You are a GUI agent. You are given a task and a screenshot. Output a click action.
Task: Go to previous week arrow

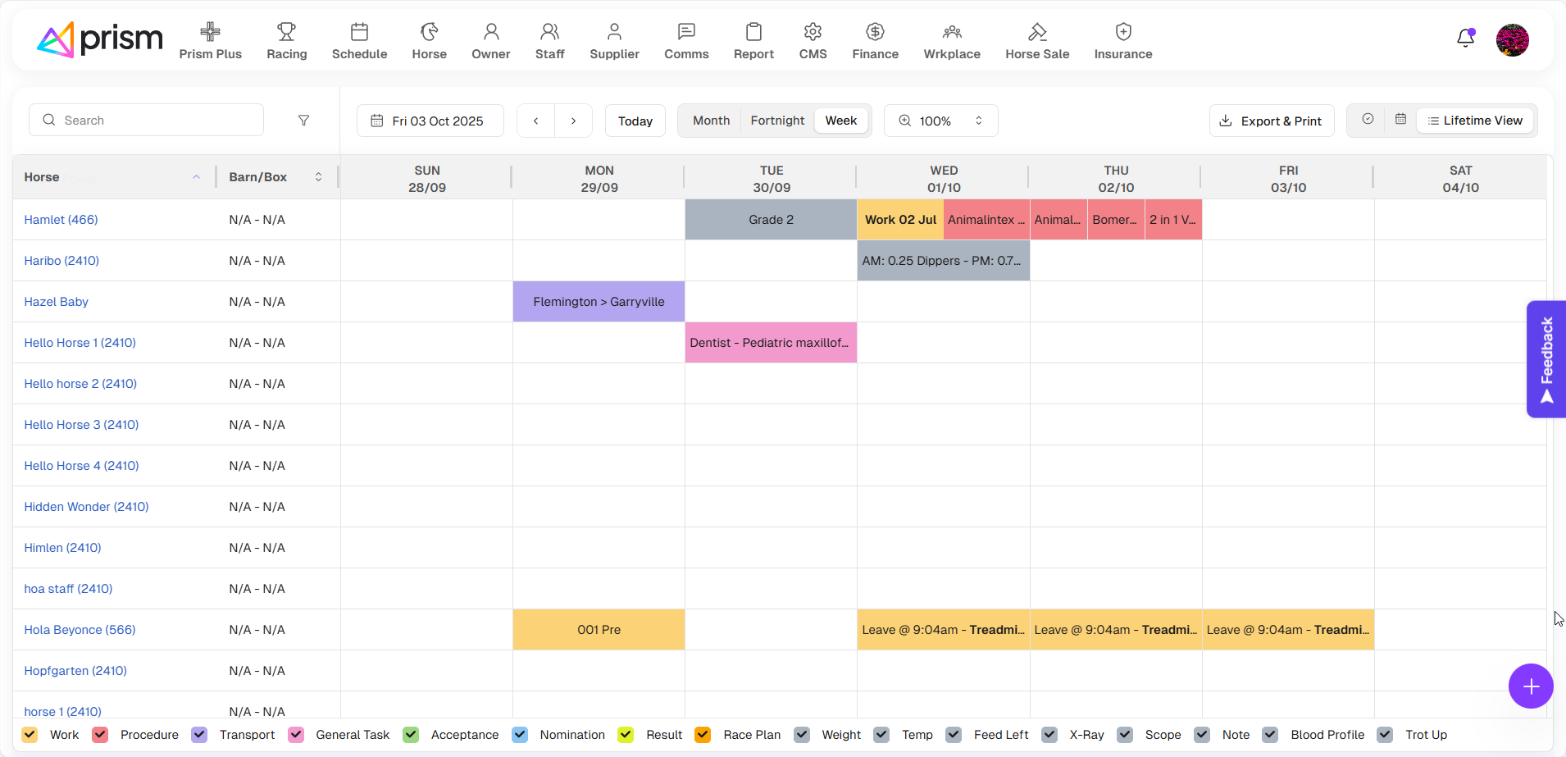pyautogui.click(x=536, y=121)
